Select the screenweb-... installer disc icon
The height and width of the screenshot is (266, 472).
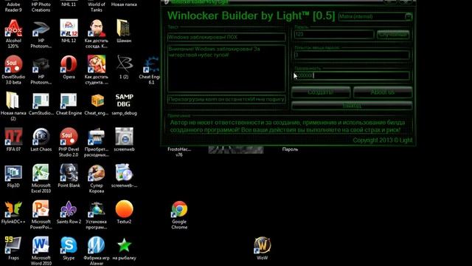[x=124, y=173]
